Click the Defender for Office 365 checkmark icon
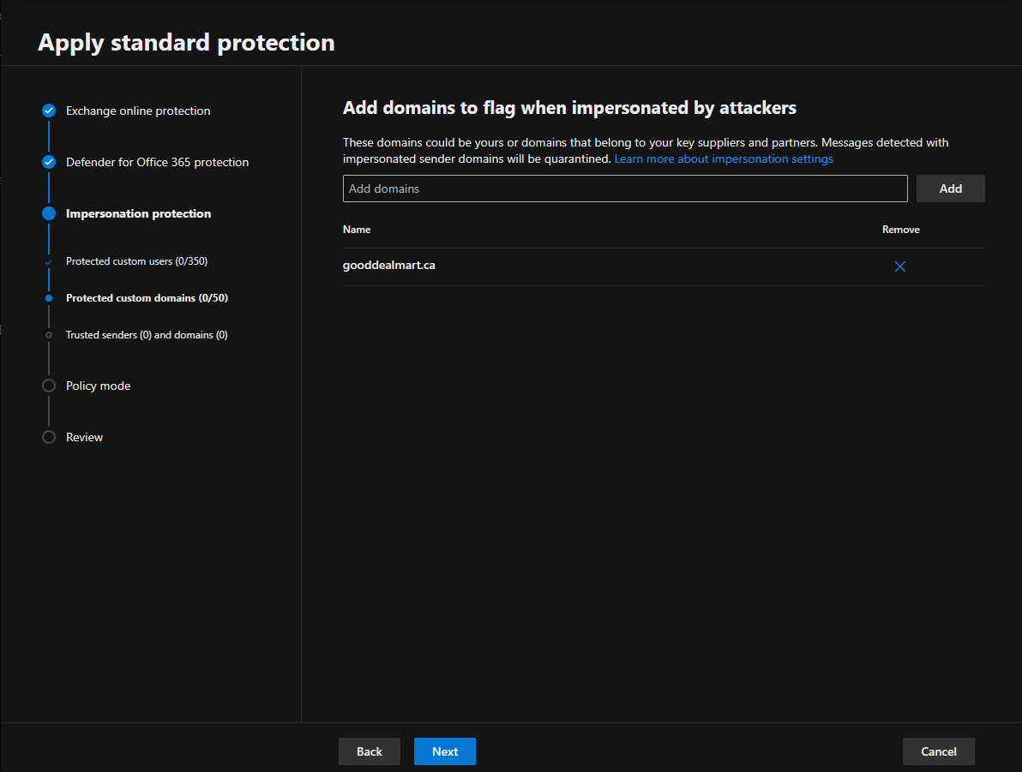1022x772 pixels. (49, 162)
